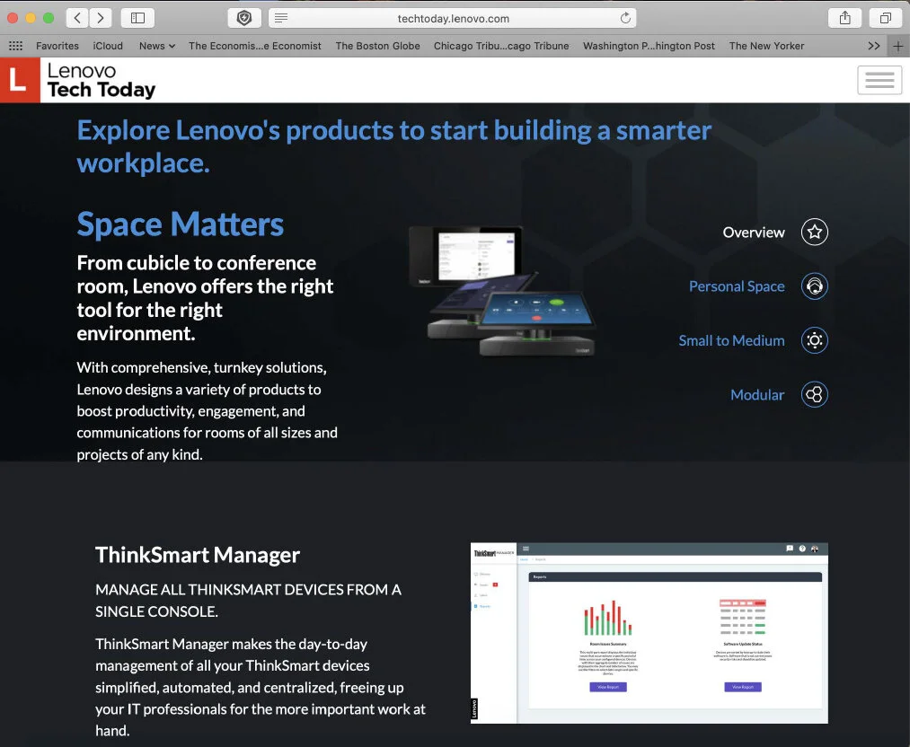The height and width of the screenshot is (747, 910).
Task: Expand the News bookmarks dropdown
Action: [x=156, y=46]
